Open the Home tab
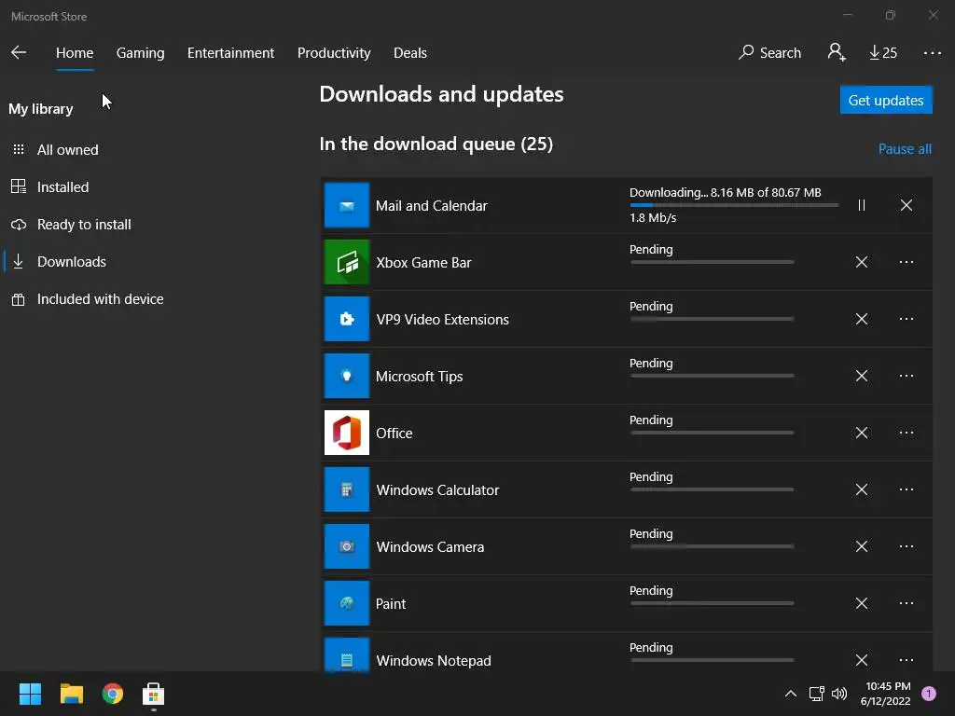Screen dimensions: 955x716 75,53
